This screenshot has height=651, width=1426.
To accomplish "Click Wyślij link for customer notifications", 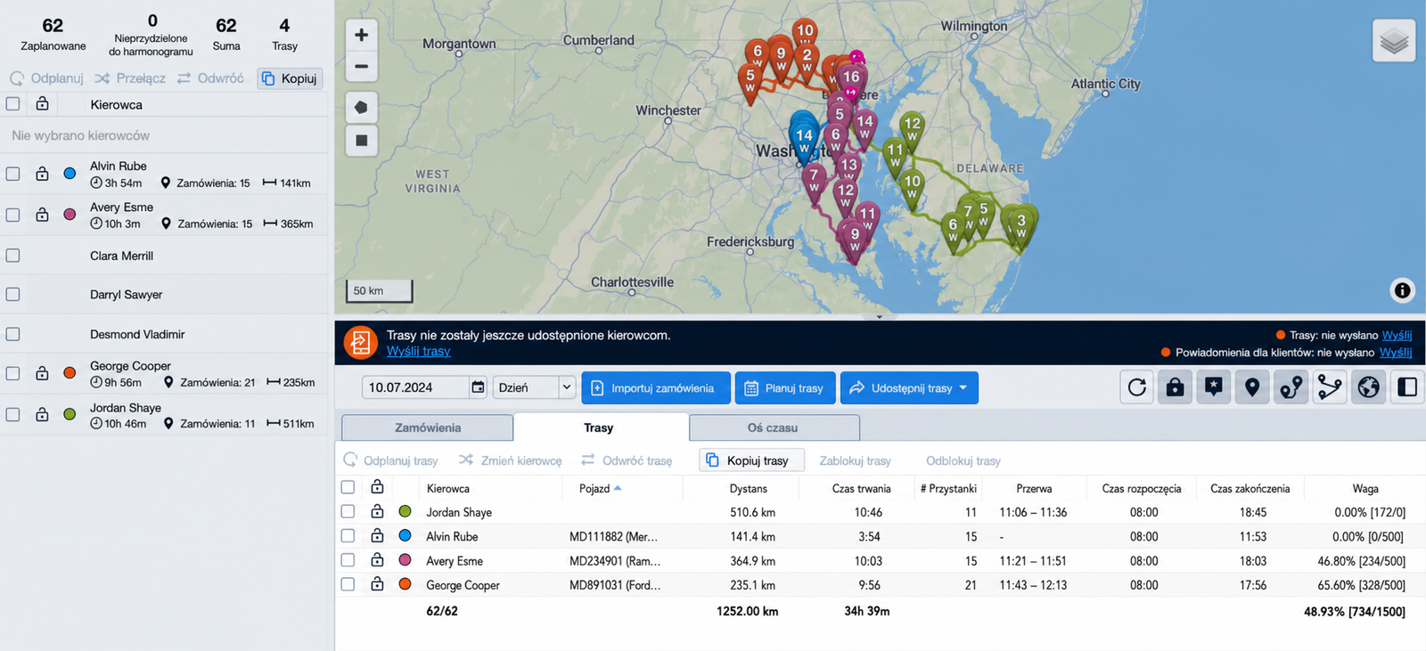I will pyautogui.click(x=1396, y=353).
